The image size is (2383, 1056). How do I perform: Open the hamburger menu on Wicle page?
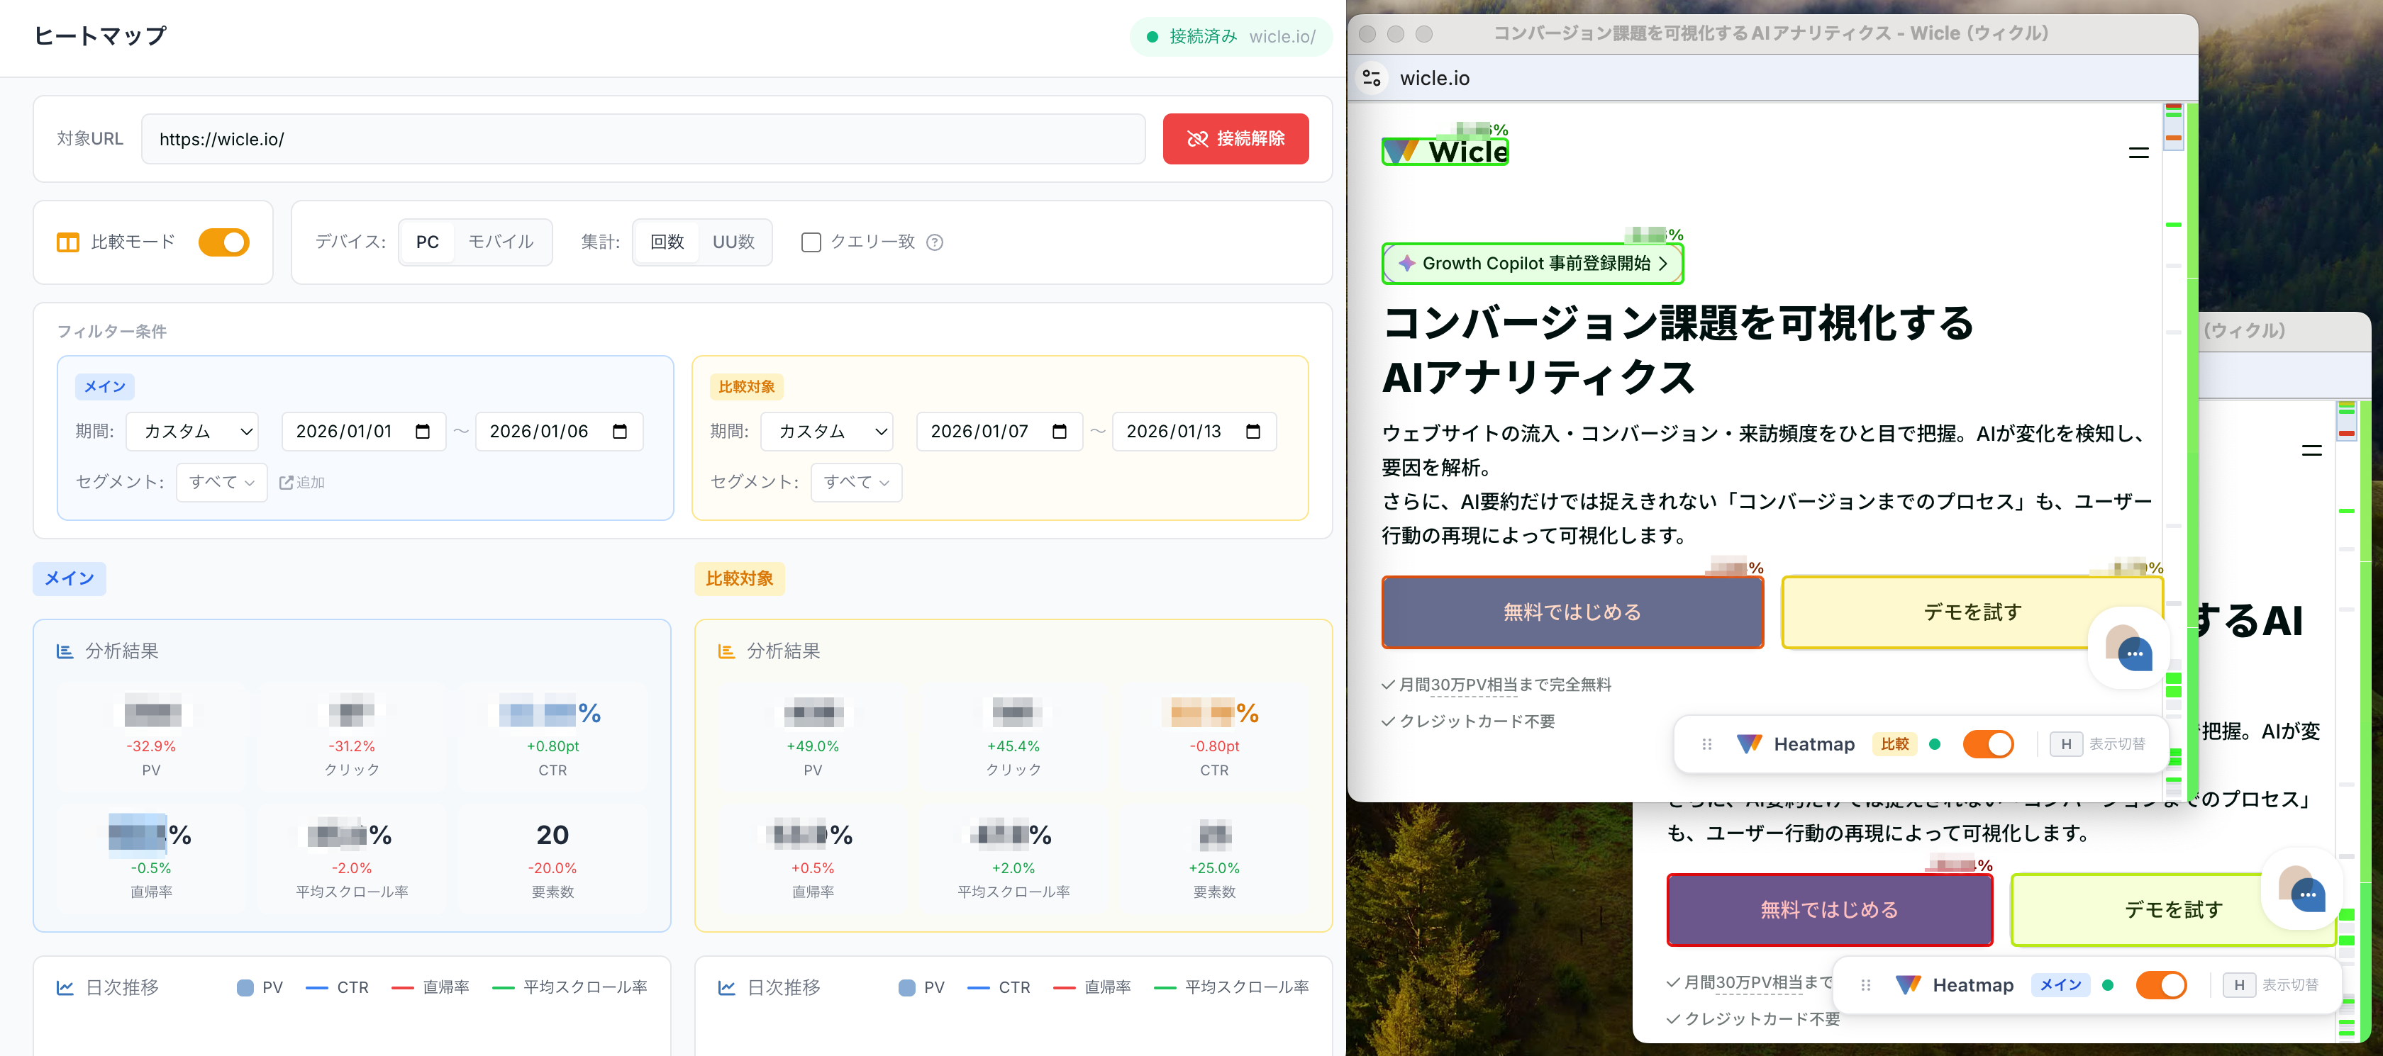(2138, 154)
